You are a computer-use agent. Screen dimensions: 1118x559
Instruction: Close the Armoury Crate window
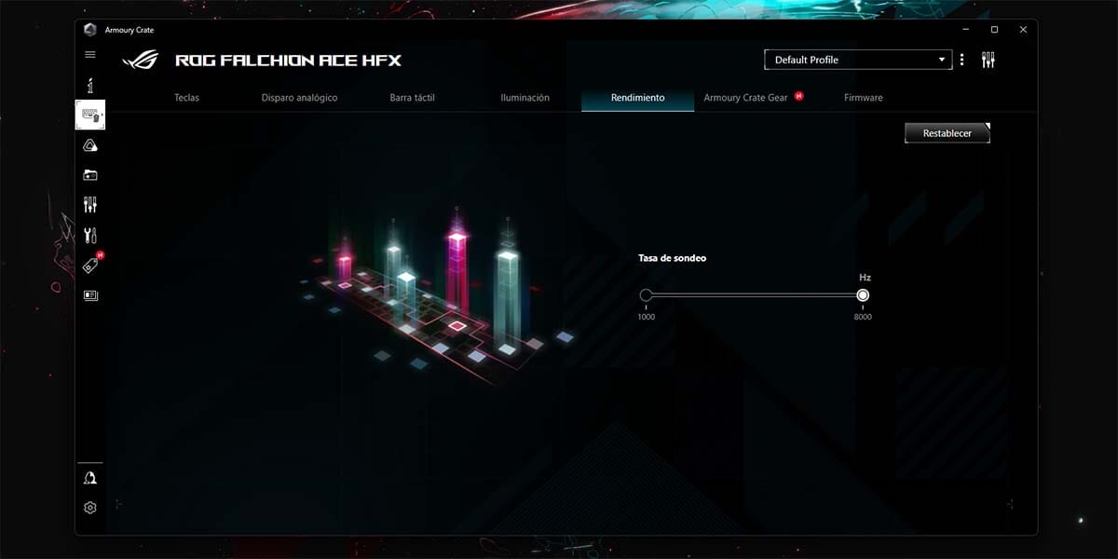click(1024, 30)
